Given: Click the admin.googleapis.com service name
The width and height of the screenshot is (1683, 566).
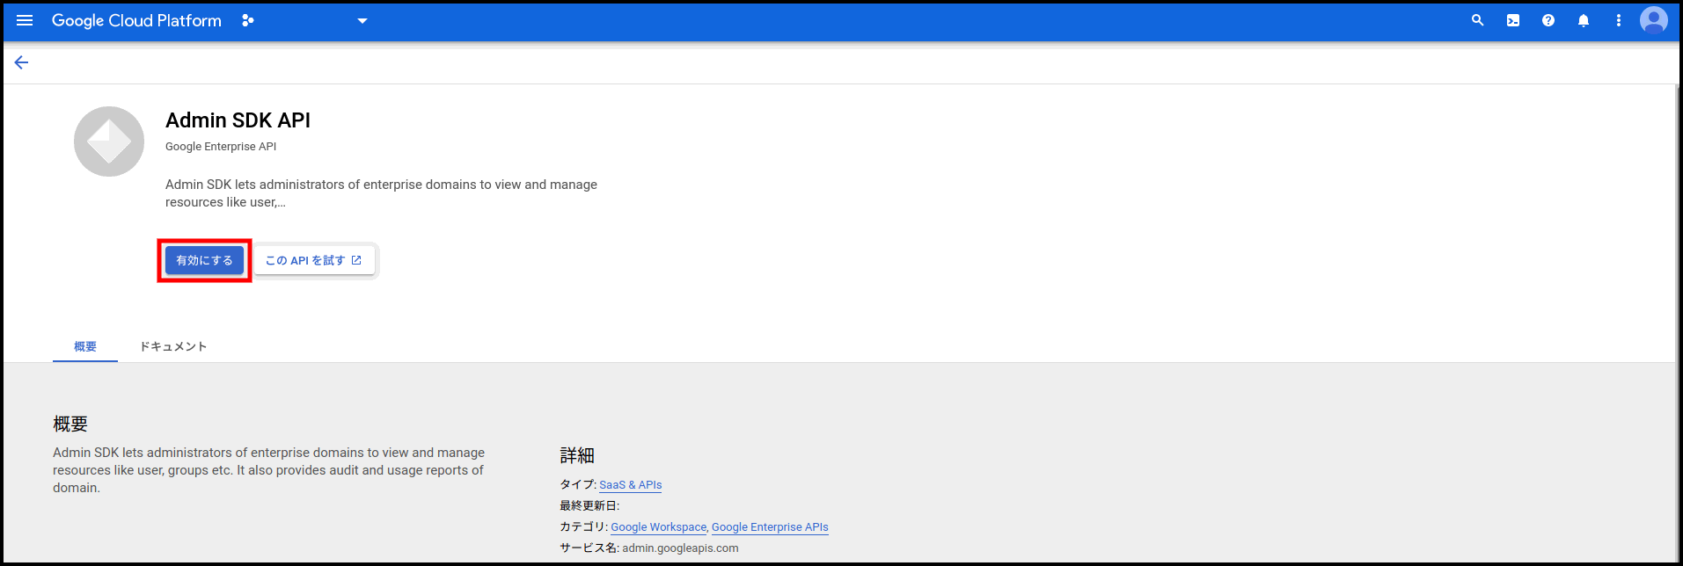Looking at the screenshot, I should pos(680,548).
